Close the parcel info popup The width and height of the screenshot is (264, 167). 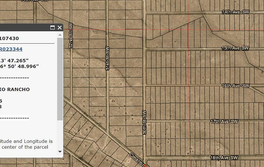(60, 27)
